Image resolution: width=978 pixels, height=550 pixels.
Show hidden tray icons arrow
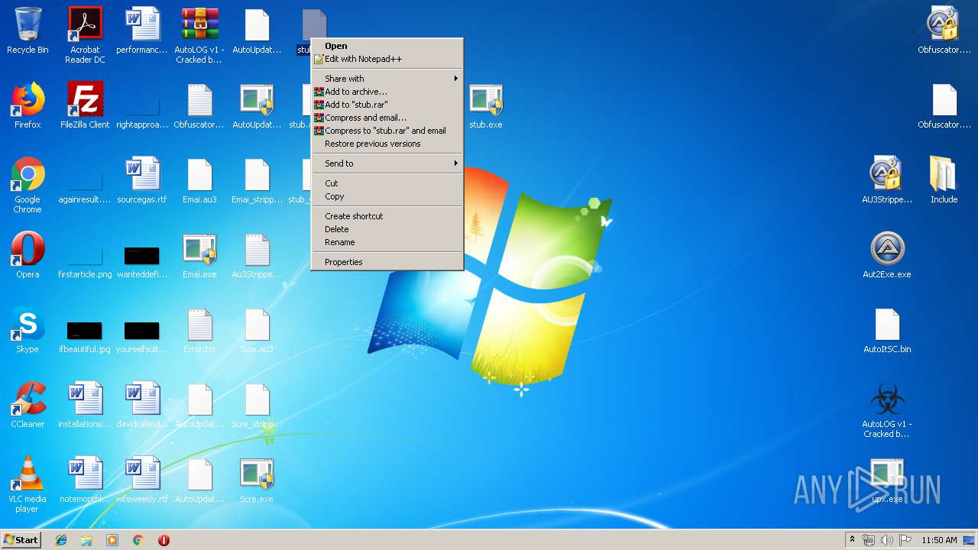(852, 540)
